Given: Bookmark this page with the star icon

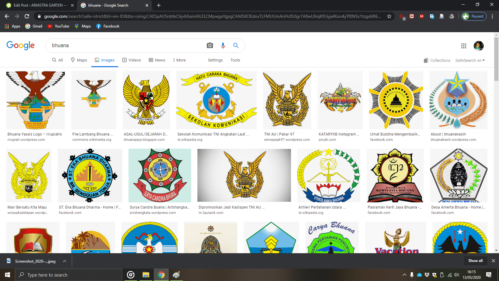Looking at the screenshot, I should click(389, 16).
